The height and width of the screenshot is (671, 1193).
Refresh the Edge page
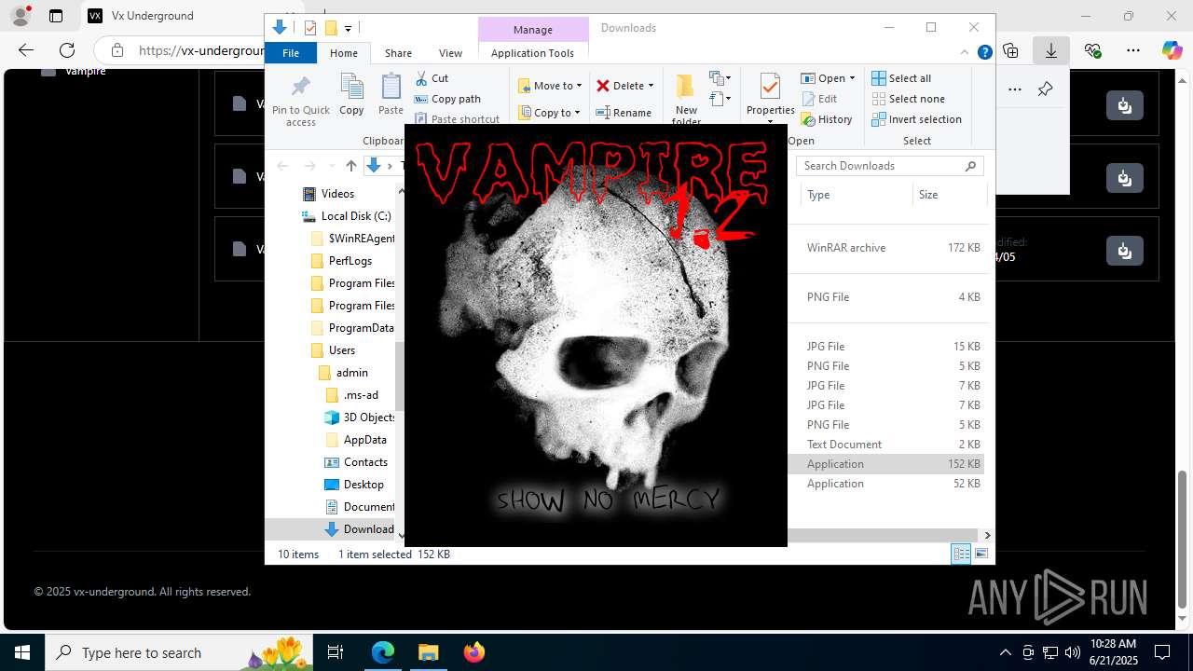(67, 50)
